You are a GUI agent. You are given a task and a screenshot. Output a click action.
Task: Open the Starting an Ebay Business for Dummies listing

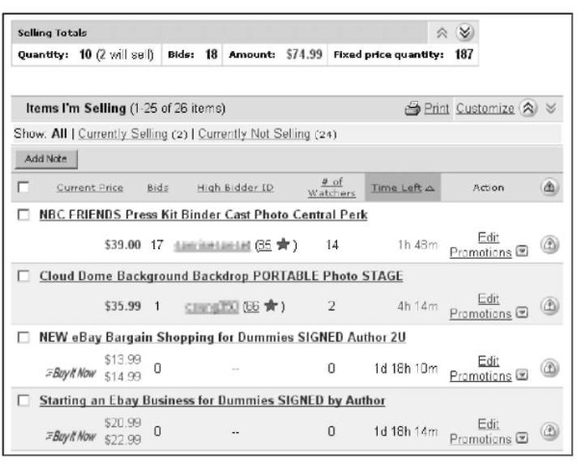[212, 400]
